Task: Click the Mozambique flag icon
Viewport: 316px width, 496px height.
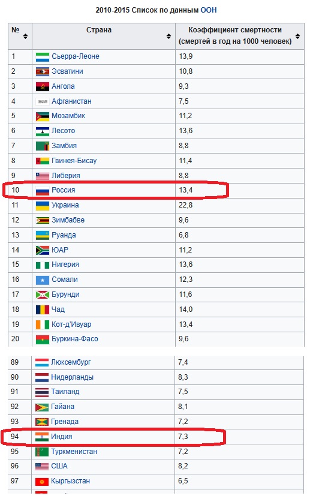Action: click(43, 116)
